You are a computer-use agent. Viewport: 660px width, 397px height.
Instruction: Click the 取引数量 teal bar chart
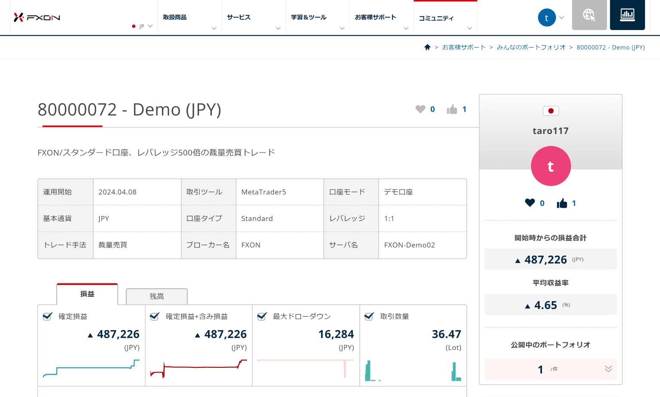(413, 371)
